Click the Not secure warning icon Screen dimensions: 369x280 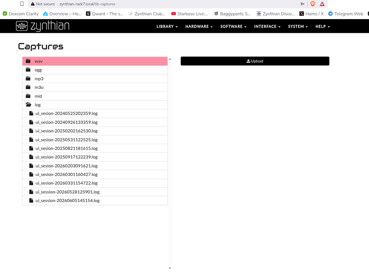pyautogui.click(x=33, y=4)
